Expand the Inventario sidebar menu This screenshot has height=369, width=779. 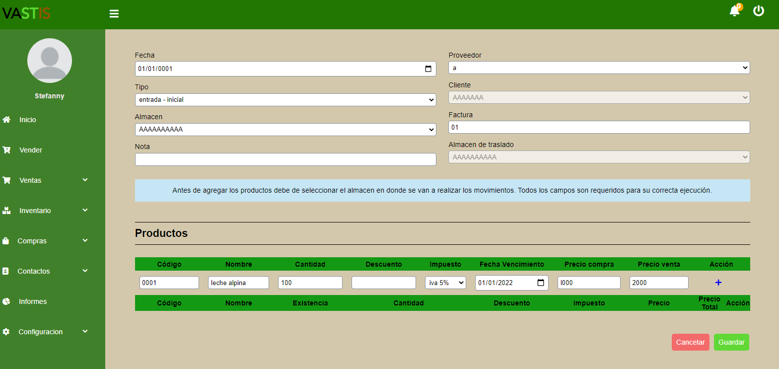point(45,211)
